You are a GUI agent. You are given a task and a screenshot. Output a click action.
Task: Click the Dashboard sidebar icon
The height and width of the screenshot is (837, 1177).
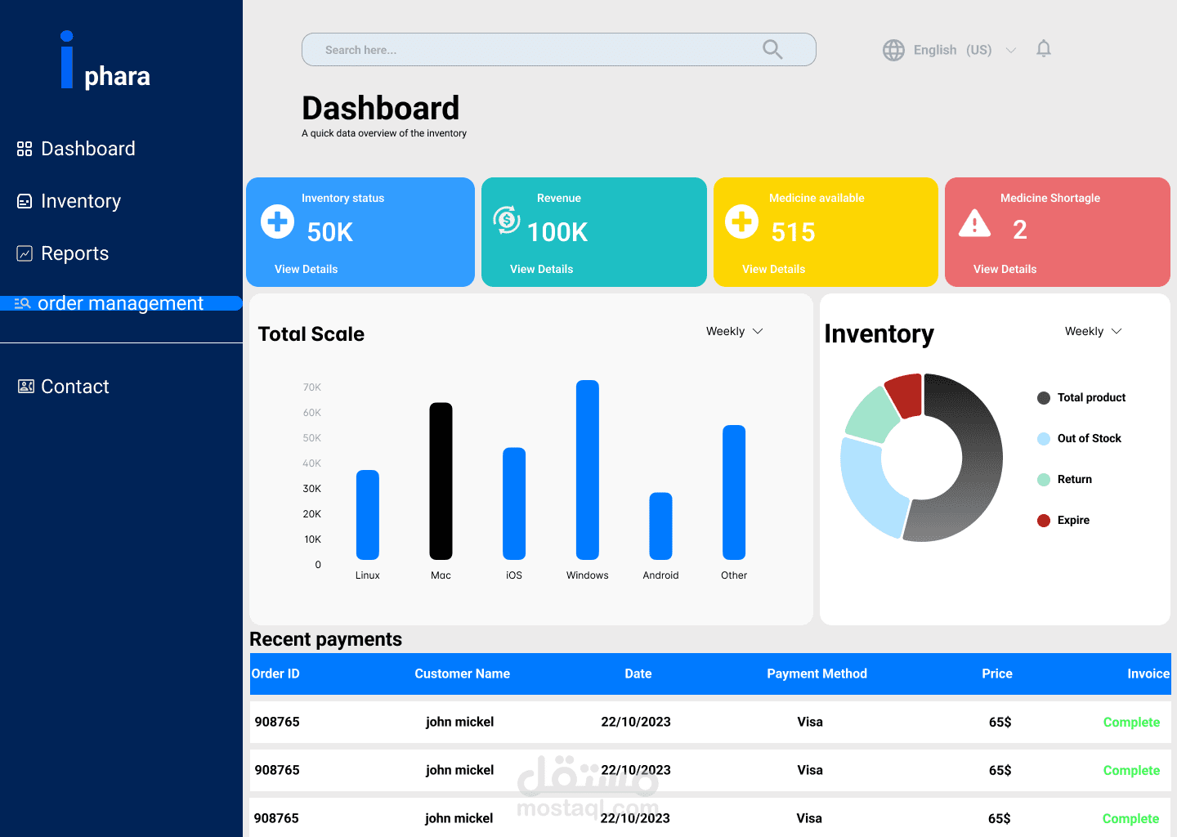click(x=24, y=148)
